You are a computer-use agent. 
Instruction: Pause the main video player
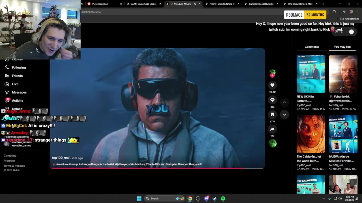pos(157,108)
